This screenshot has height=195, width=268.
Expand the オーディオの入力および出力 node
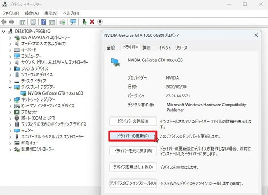click(10, 44)
